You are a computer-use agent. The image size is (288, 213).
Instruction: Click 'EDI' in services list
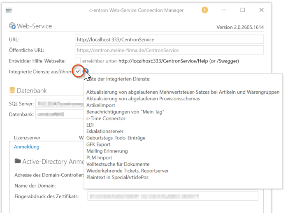click(x=90, y=125)
